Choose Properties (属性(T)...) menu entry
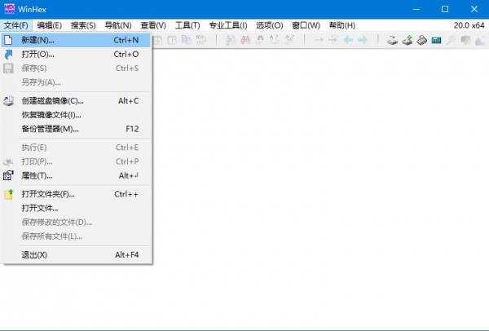 [x=76, y=175]
